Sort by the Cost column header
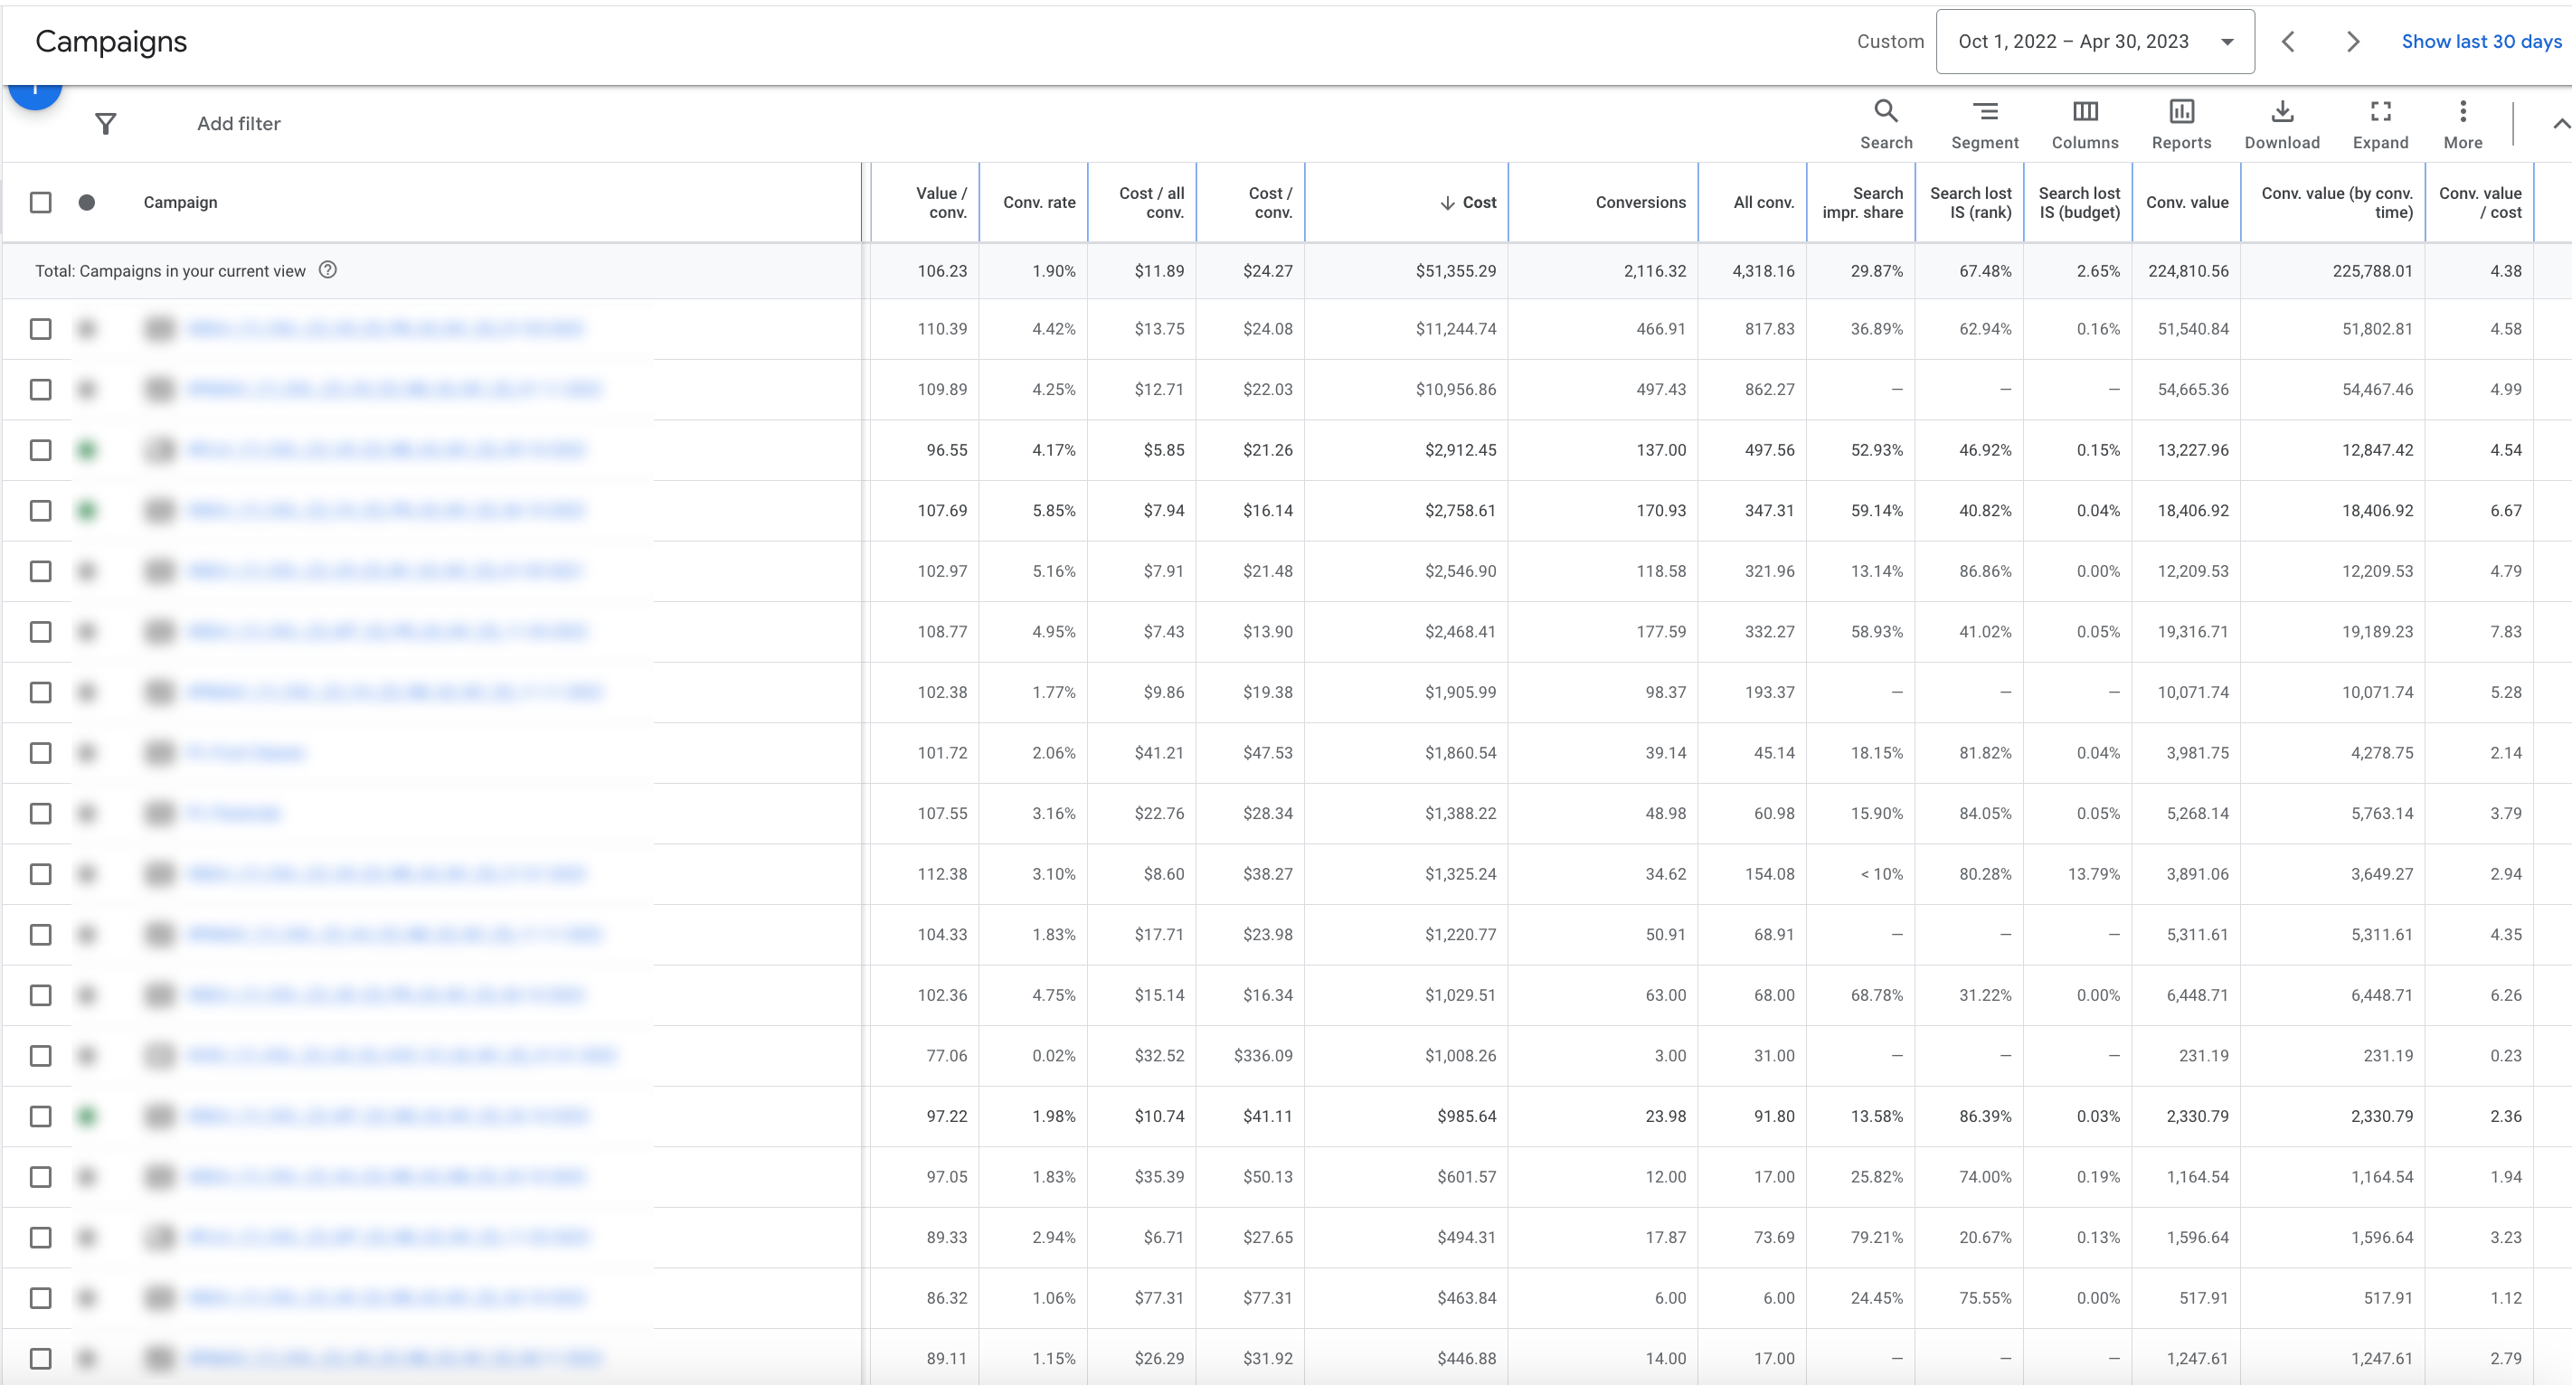The height and width of the screenshot is (1385, 2572). tap(1478, 203)
